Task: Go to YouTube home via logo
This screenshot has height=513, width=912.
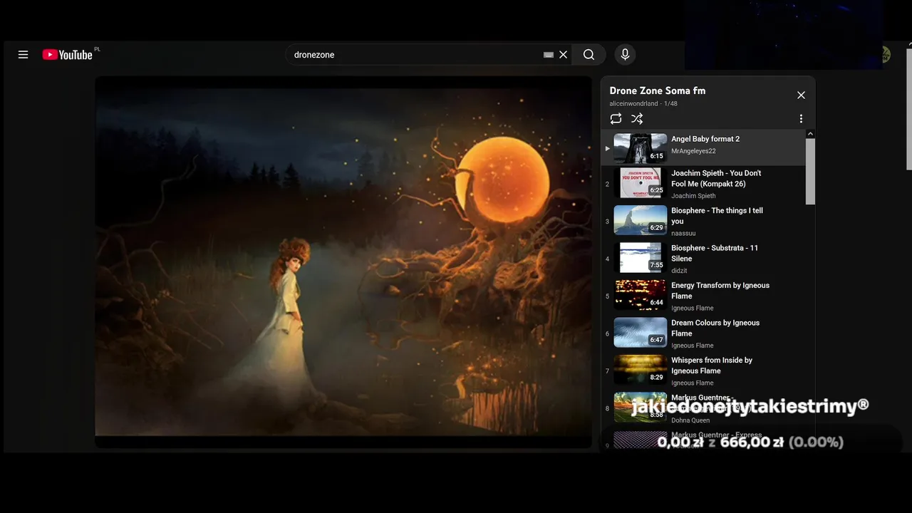Action: pyautogui.click(x=68, y=55)
